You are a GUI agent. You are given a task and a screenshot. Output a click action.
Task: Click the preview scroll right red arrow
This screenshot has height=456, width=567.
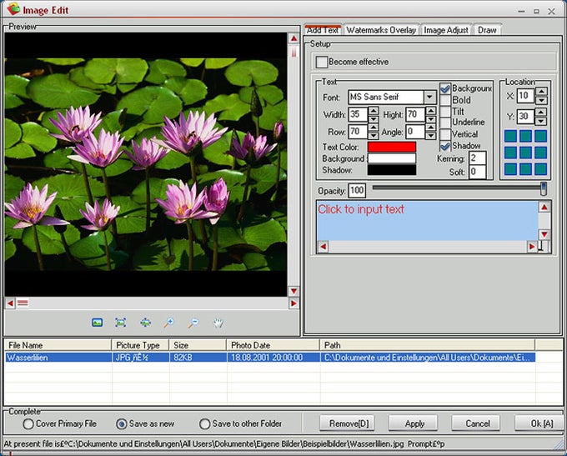[294, 303]
